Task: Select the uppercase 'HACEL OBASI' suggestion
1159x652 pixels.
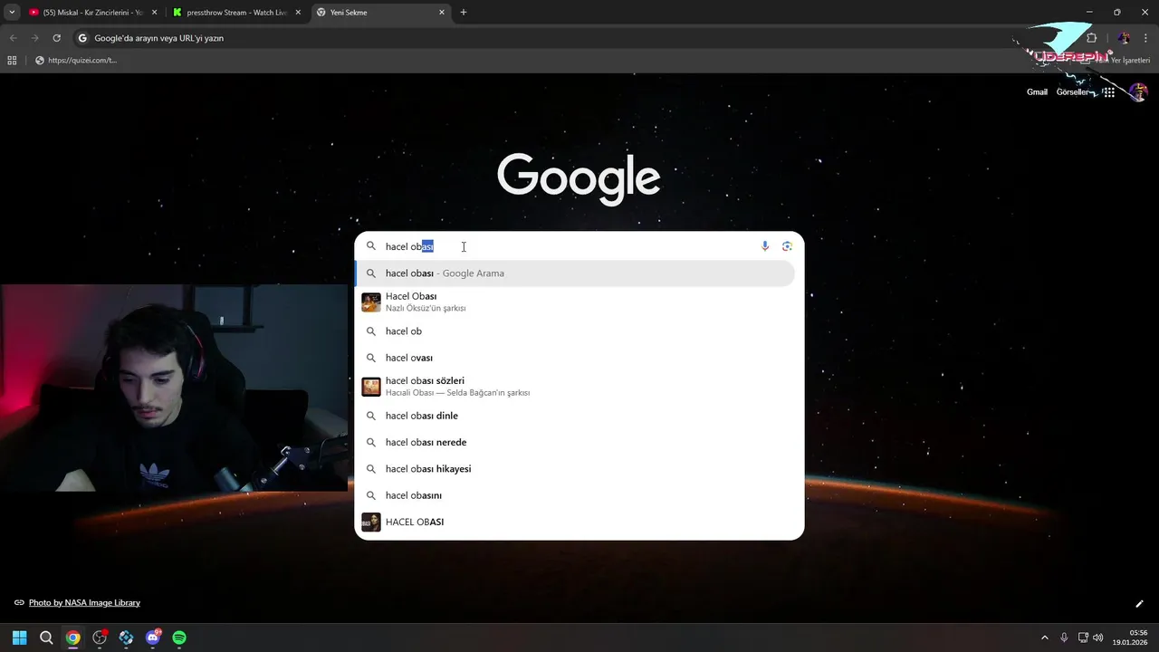Action: 575,522
